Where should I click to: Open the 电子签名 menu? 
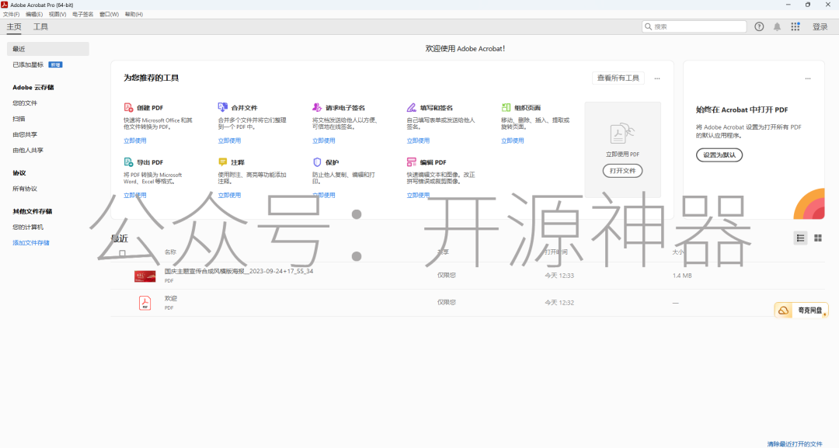82,15
